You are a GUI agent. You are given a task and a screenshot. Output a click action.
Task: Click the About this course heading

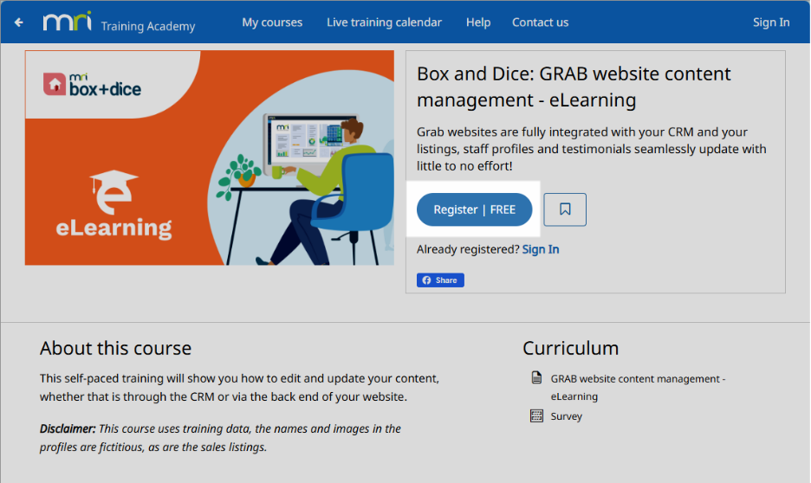[x=116, y=348]
